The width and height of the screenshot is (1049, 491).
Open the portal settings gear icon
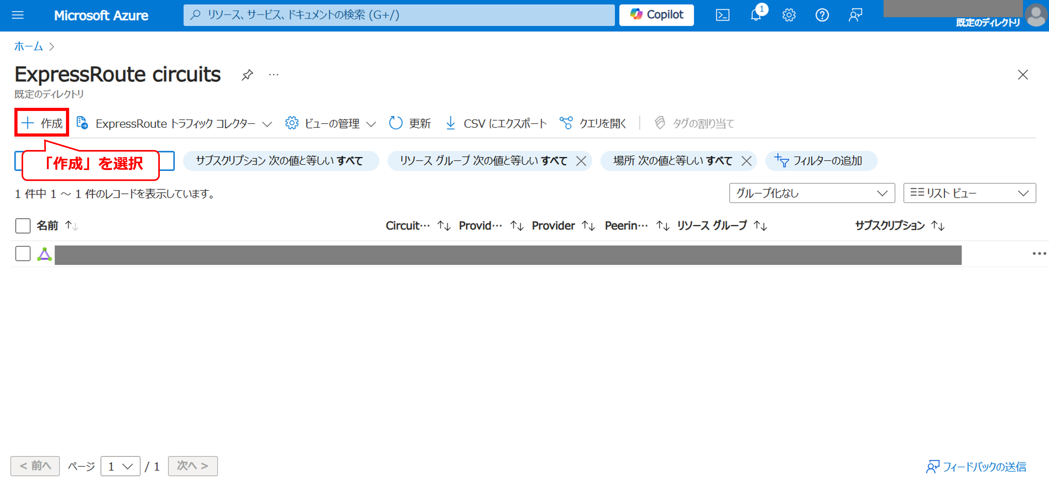[789, 15]
